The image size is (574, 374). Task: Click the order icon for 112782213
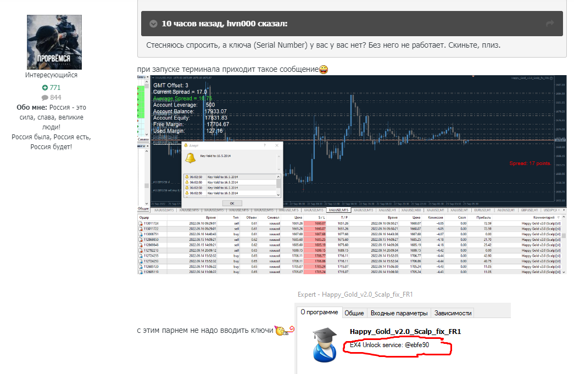click(141, 251)
